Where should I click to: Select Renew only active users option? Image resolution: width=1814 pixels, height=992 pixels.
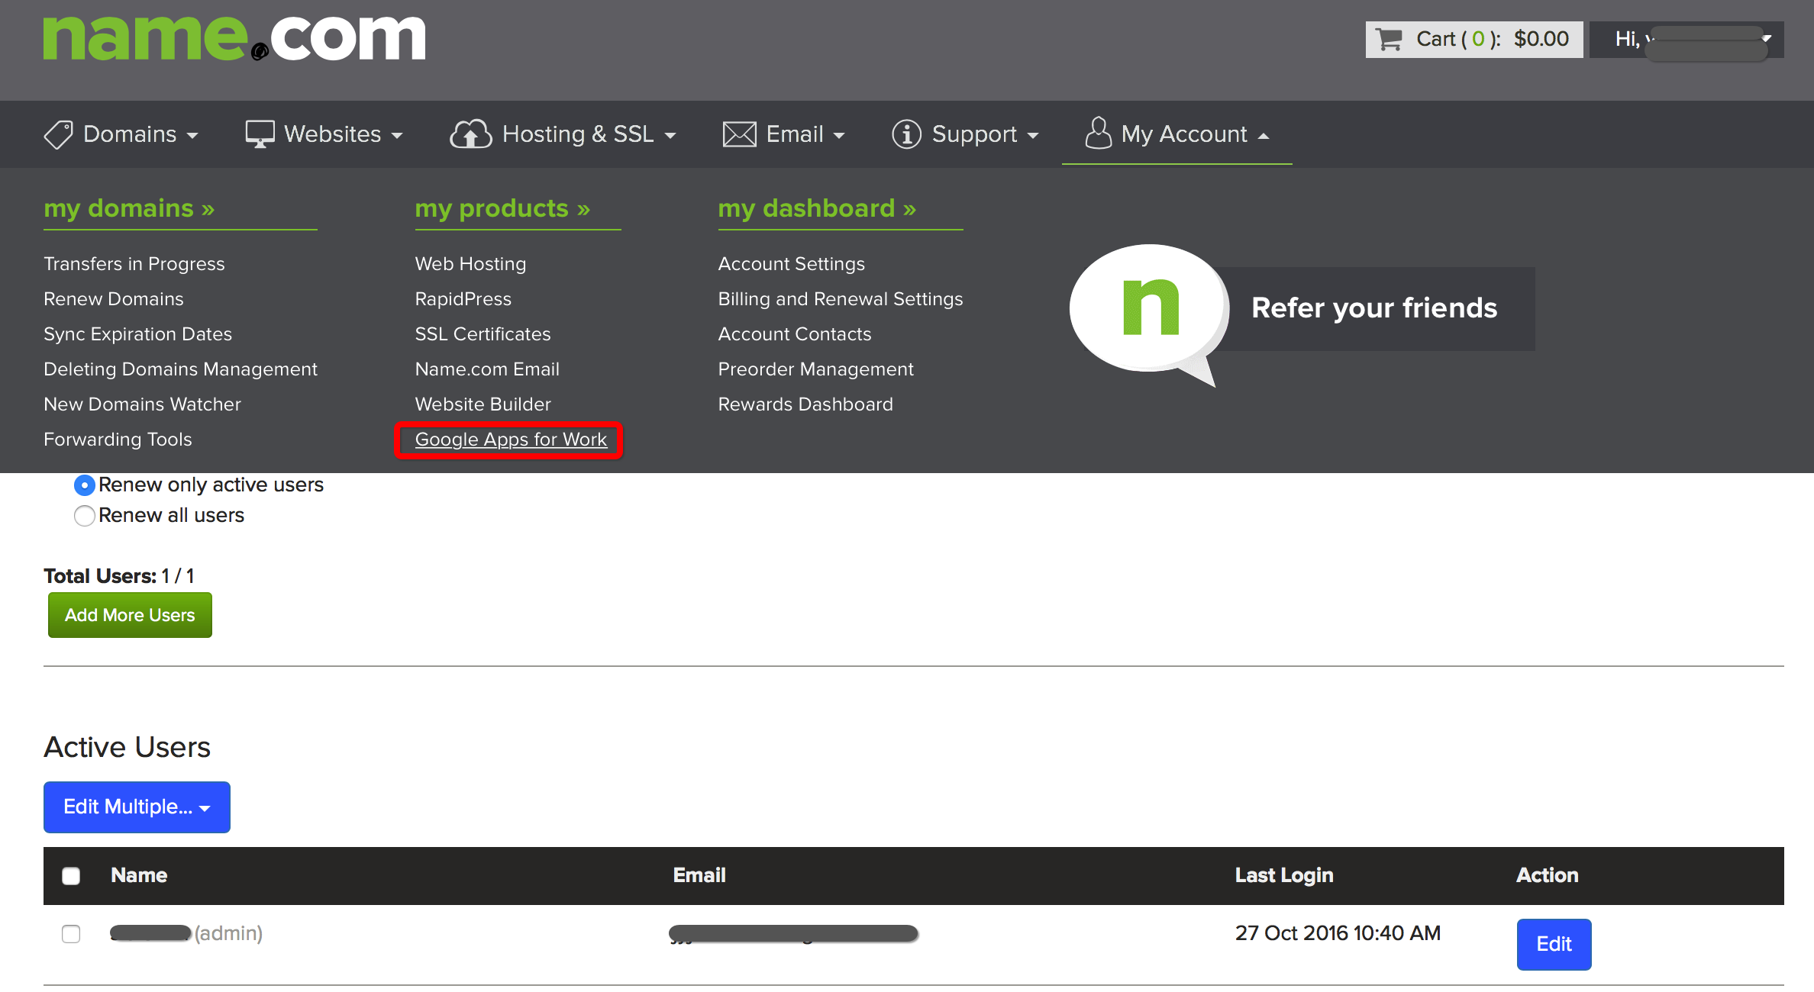[85, 485]
